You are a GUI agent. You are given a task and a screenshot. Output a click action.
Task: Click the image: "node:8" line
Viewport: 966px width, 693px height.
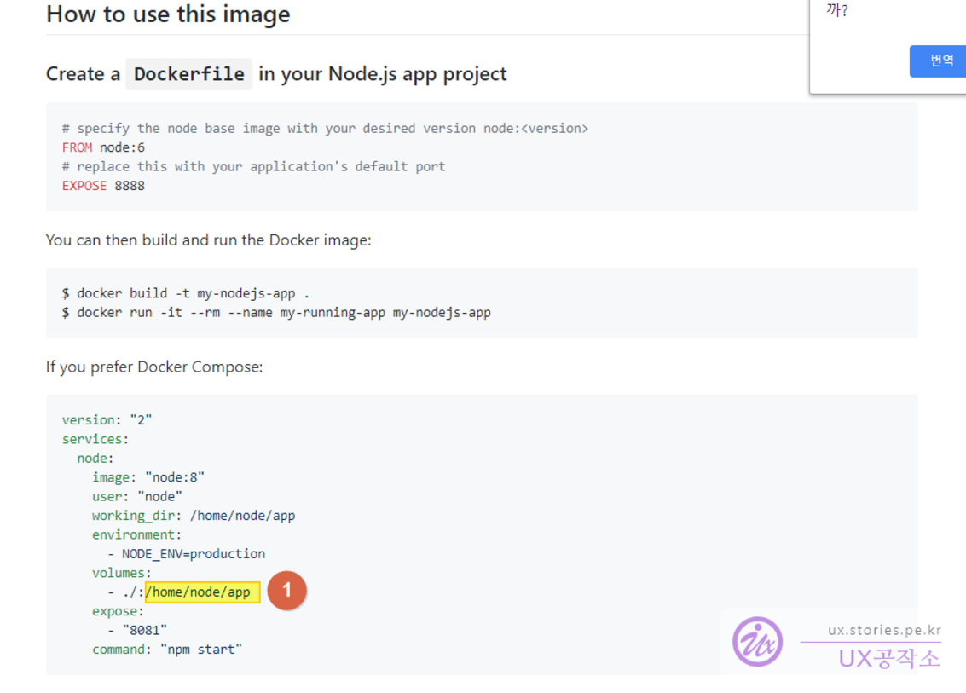click(148, 477)
